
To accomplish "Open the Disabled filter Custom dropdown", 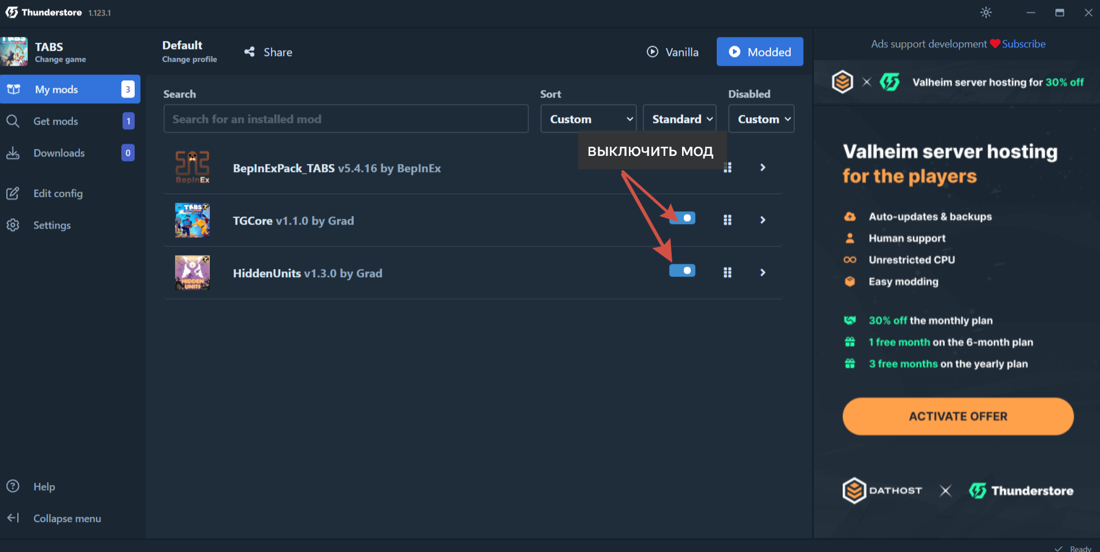I will tap(761, 119).
